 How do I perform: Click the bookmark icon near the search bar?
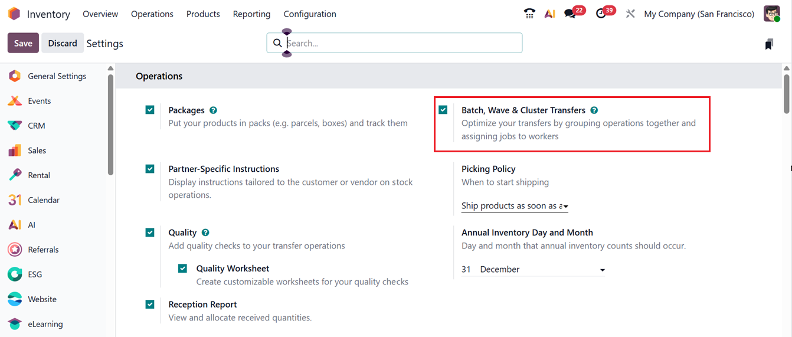(768, 44)
